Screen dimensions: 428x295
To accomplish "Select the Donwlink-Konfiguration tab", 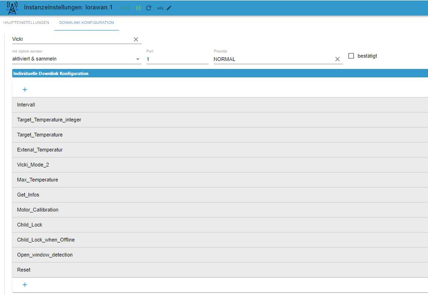I will point(87,23).
